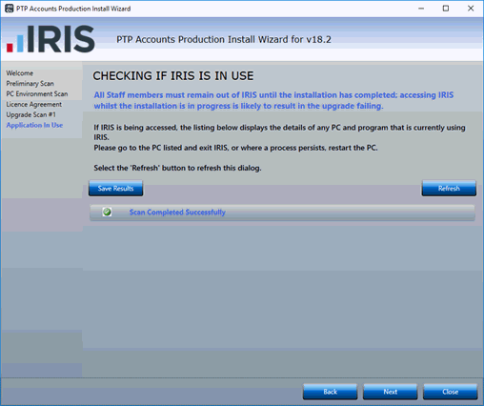
Task: Click the blue staff warning message text
Action: point(273,100)
